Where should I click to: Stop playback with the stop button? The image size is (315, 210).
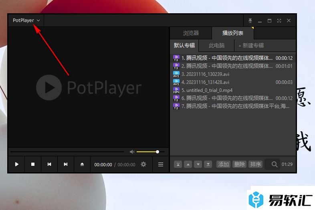[33, 164]
